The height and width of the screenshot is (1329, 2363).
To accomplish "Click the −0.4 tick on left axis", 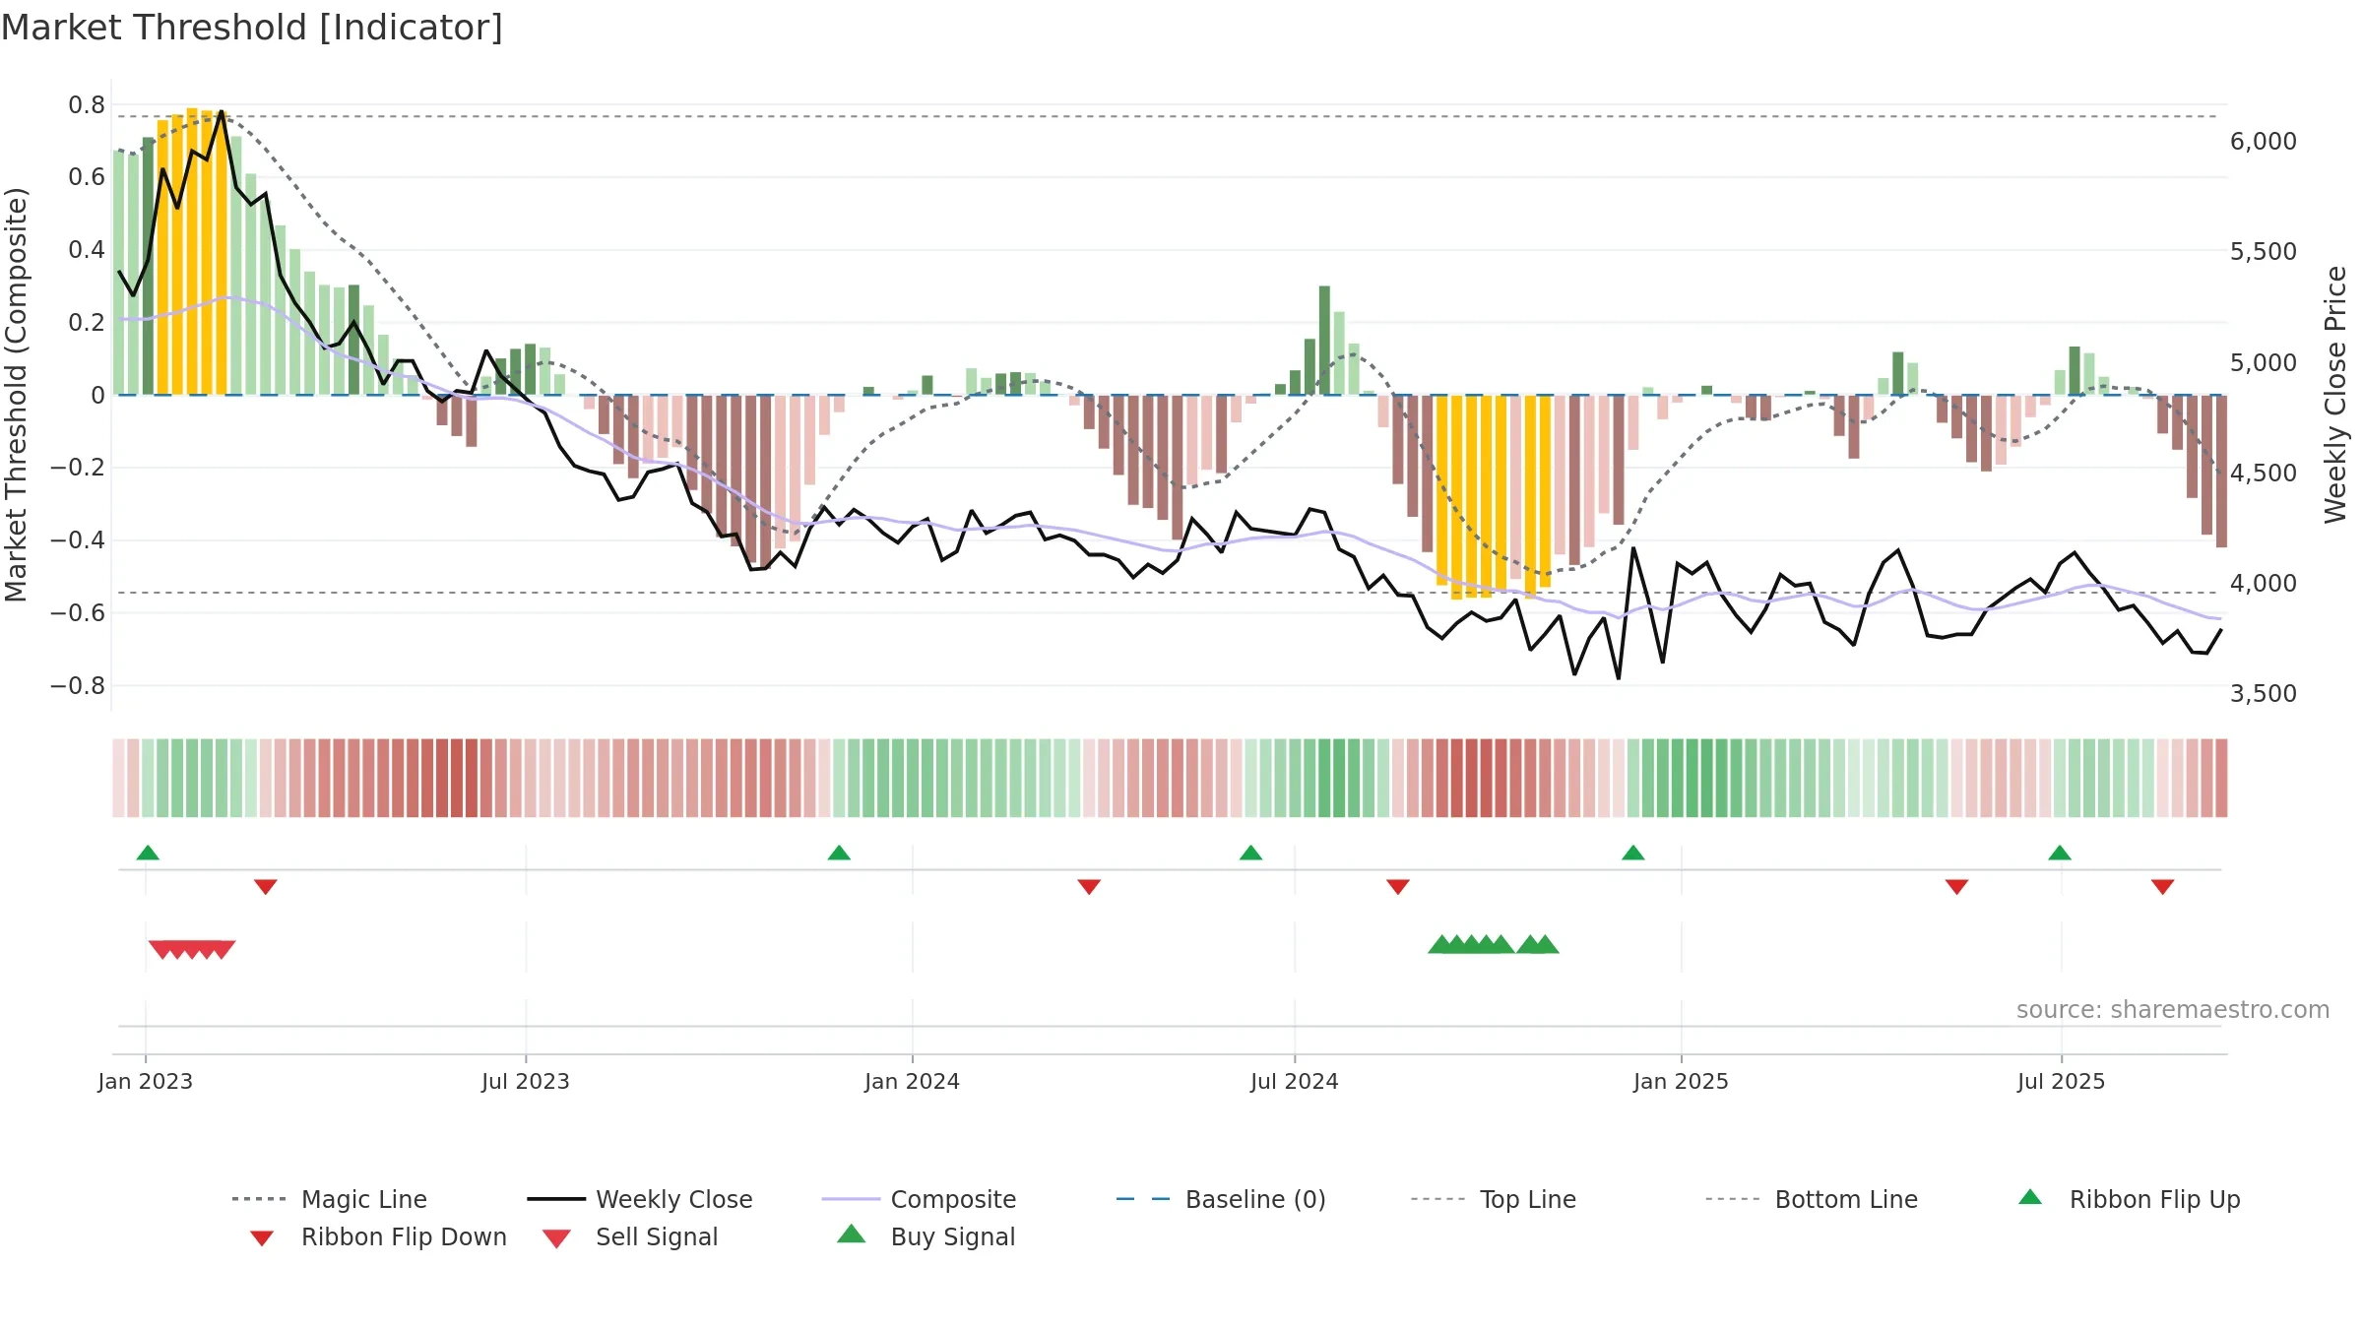I will click(78, 539).
